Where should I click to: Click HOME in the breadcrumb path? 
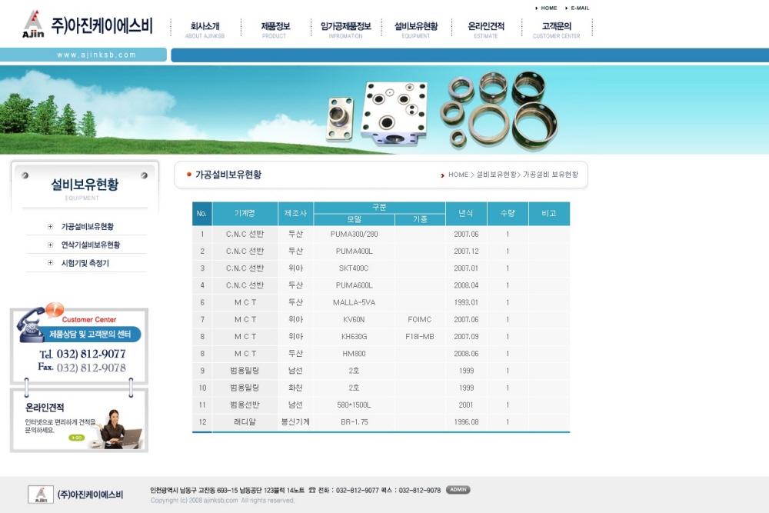coord(458,175)
